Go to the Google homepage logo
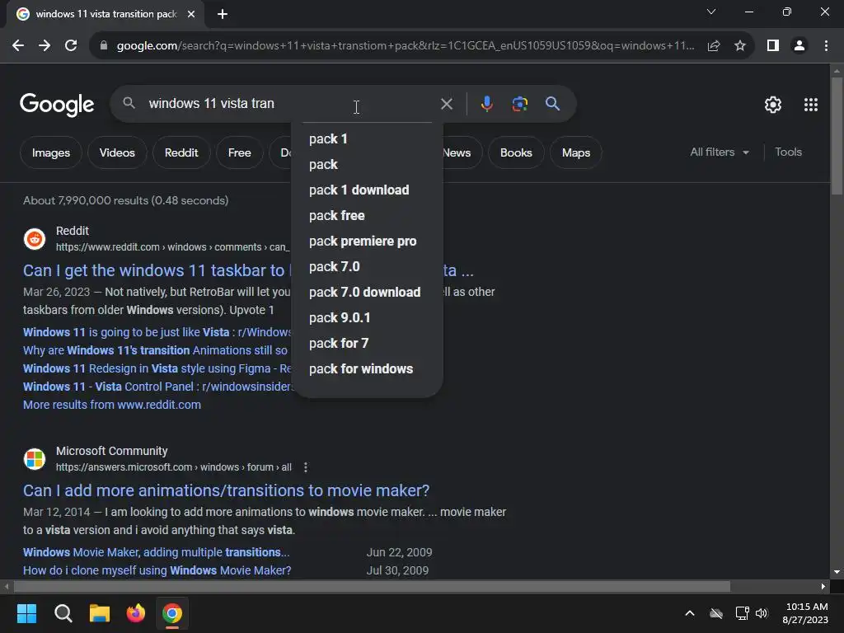Image resolution: width=844 pixels, height=633 pixels. [57, 105]
